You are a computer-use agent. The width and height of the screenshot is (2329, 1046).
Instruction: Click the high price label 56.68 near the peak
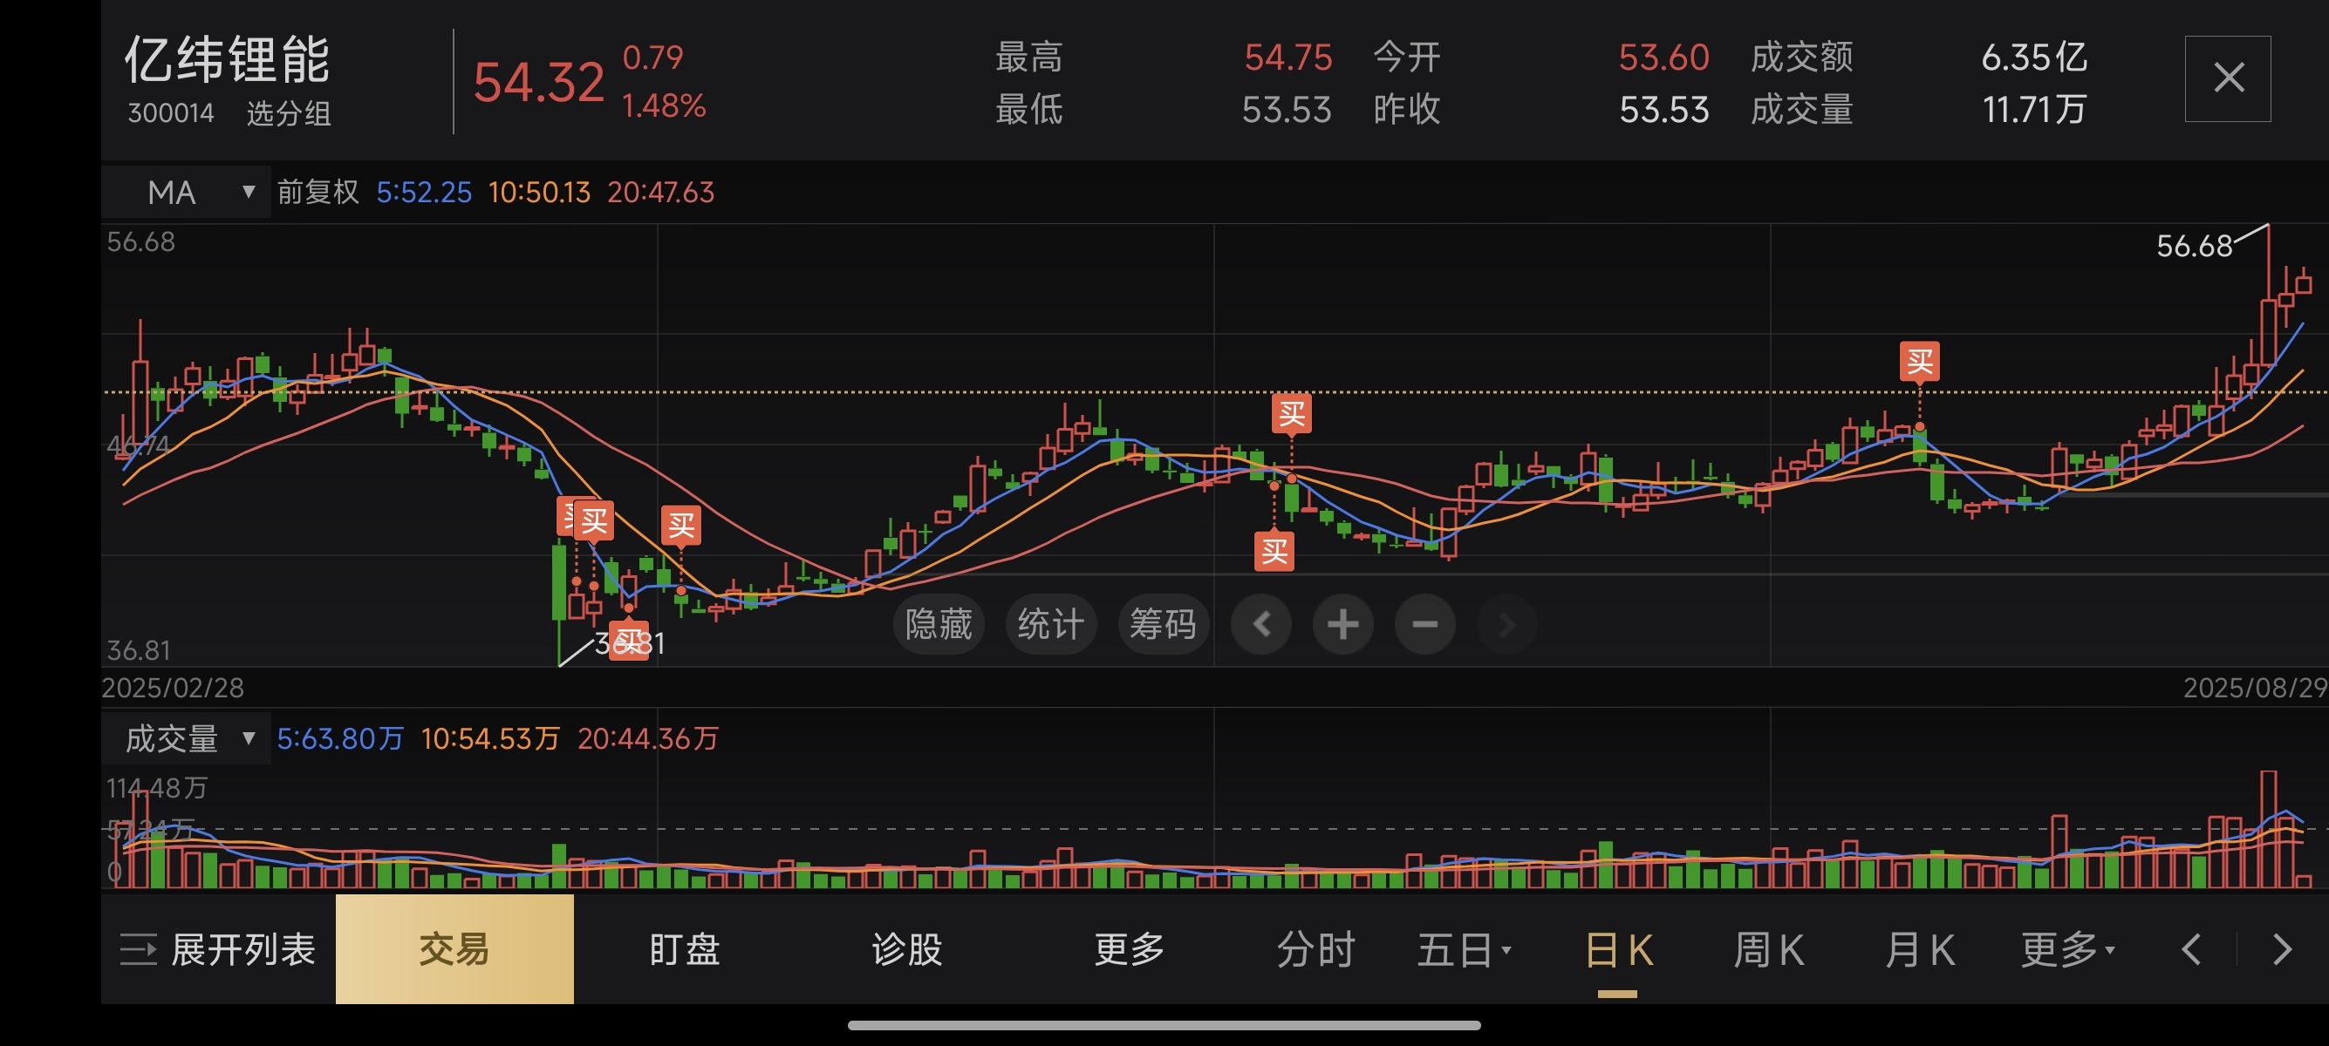tap(2195, 246)
